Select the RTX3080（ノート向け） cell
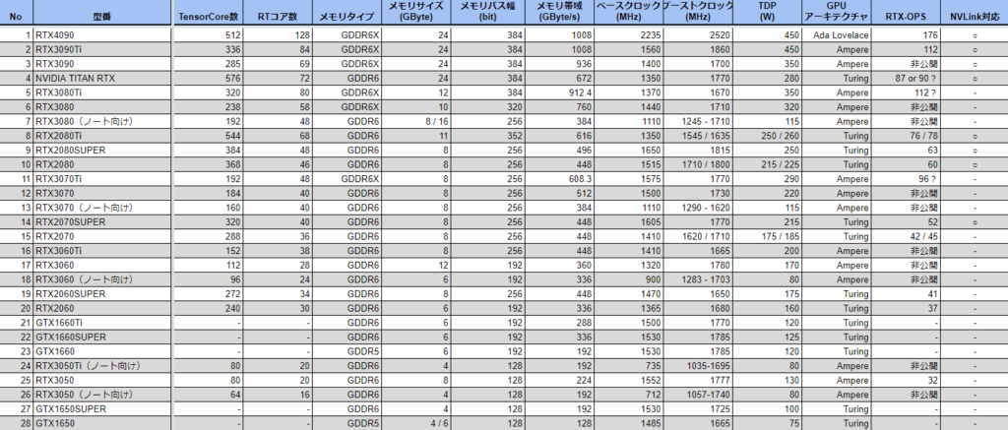 click(x=102, y=121)
